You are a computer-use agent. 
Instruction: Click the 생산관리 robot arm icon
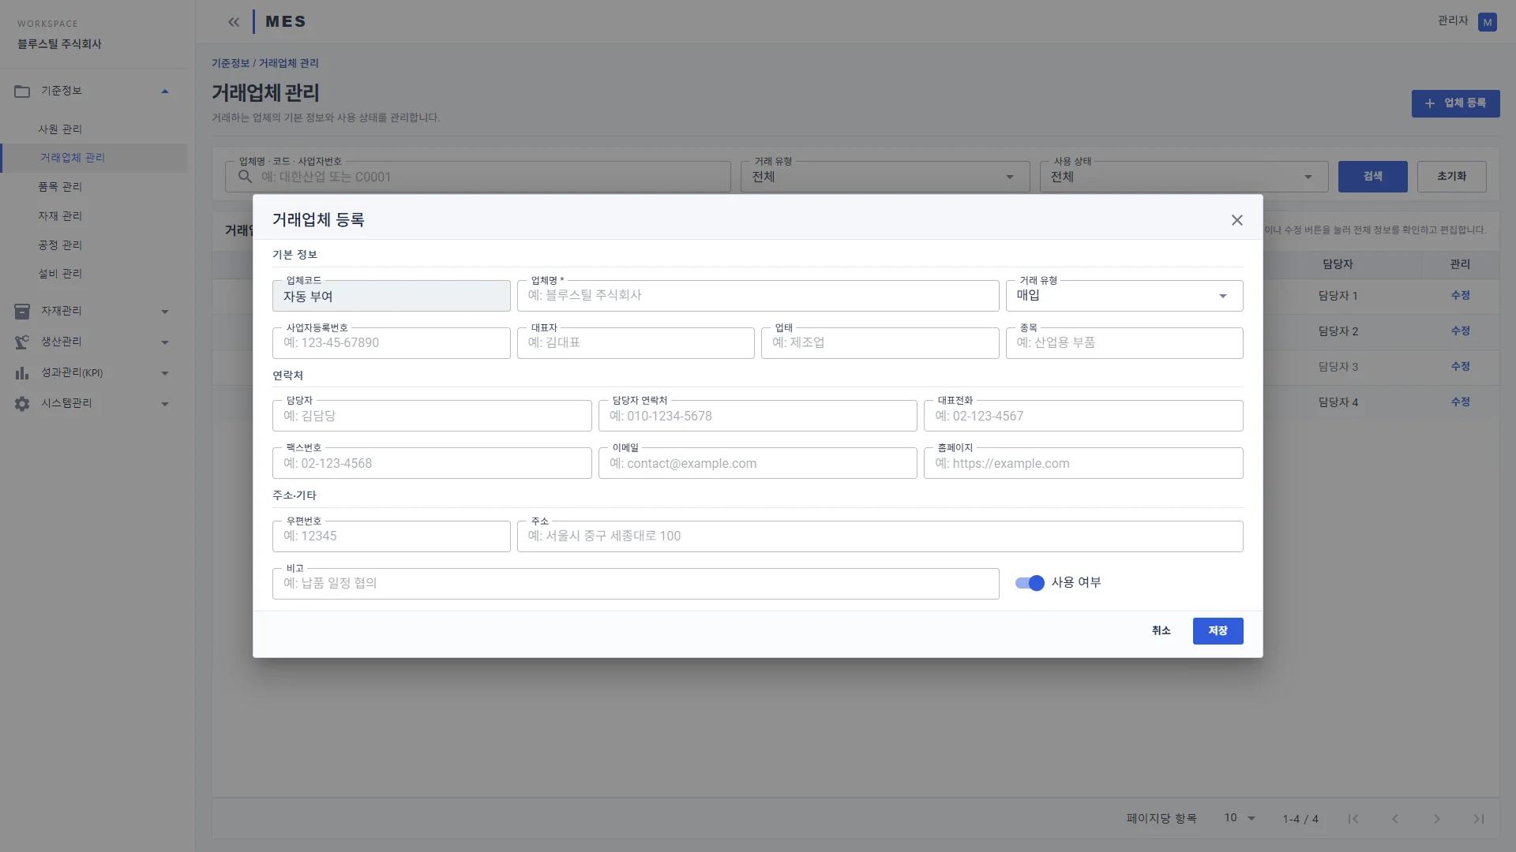pyautogui.click(x=22, y=342)
